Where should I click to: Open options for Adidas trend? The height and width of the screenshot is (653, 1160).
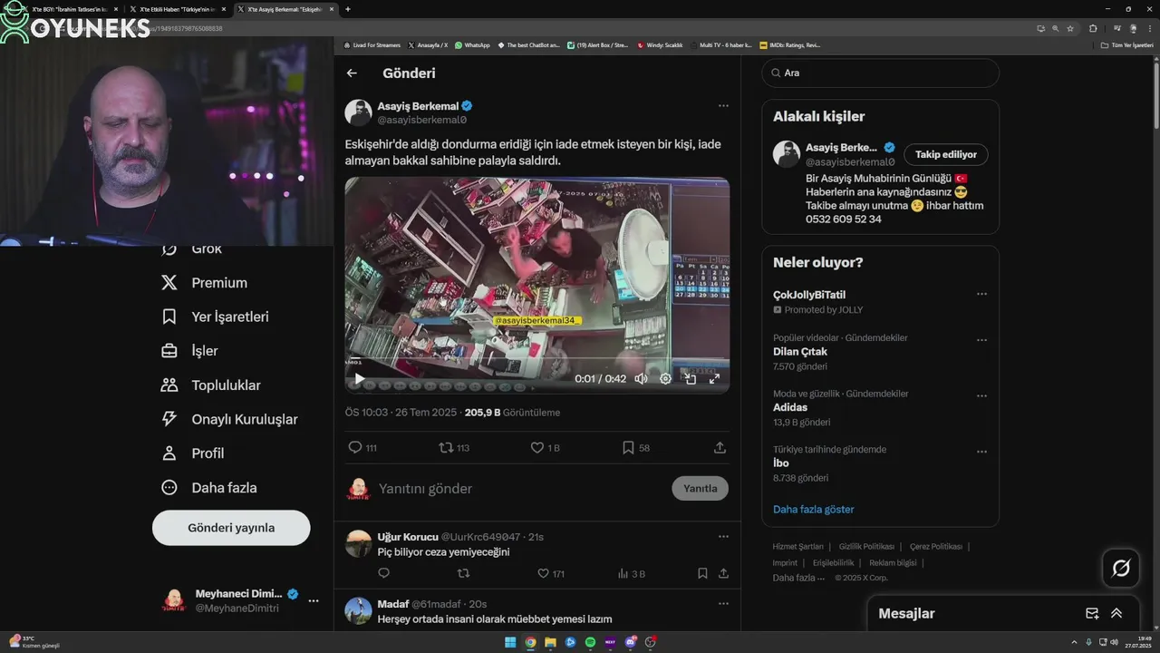coord(981,395)
